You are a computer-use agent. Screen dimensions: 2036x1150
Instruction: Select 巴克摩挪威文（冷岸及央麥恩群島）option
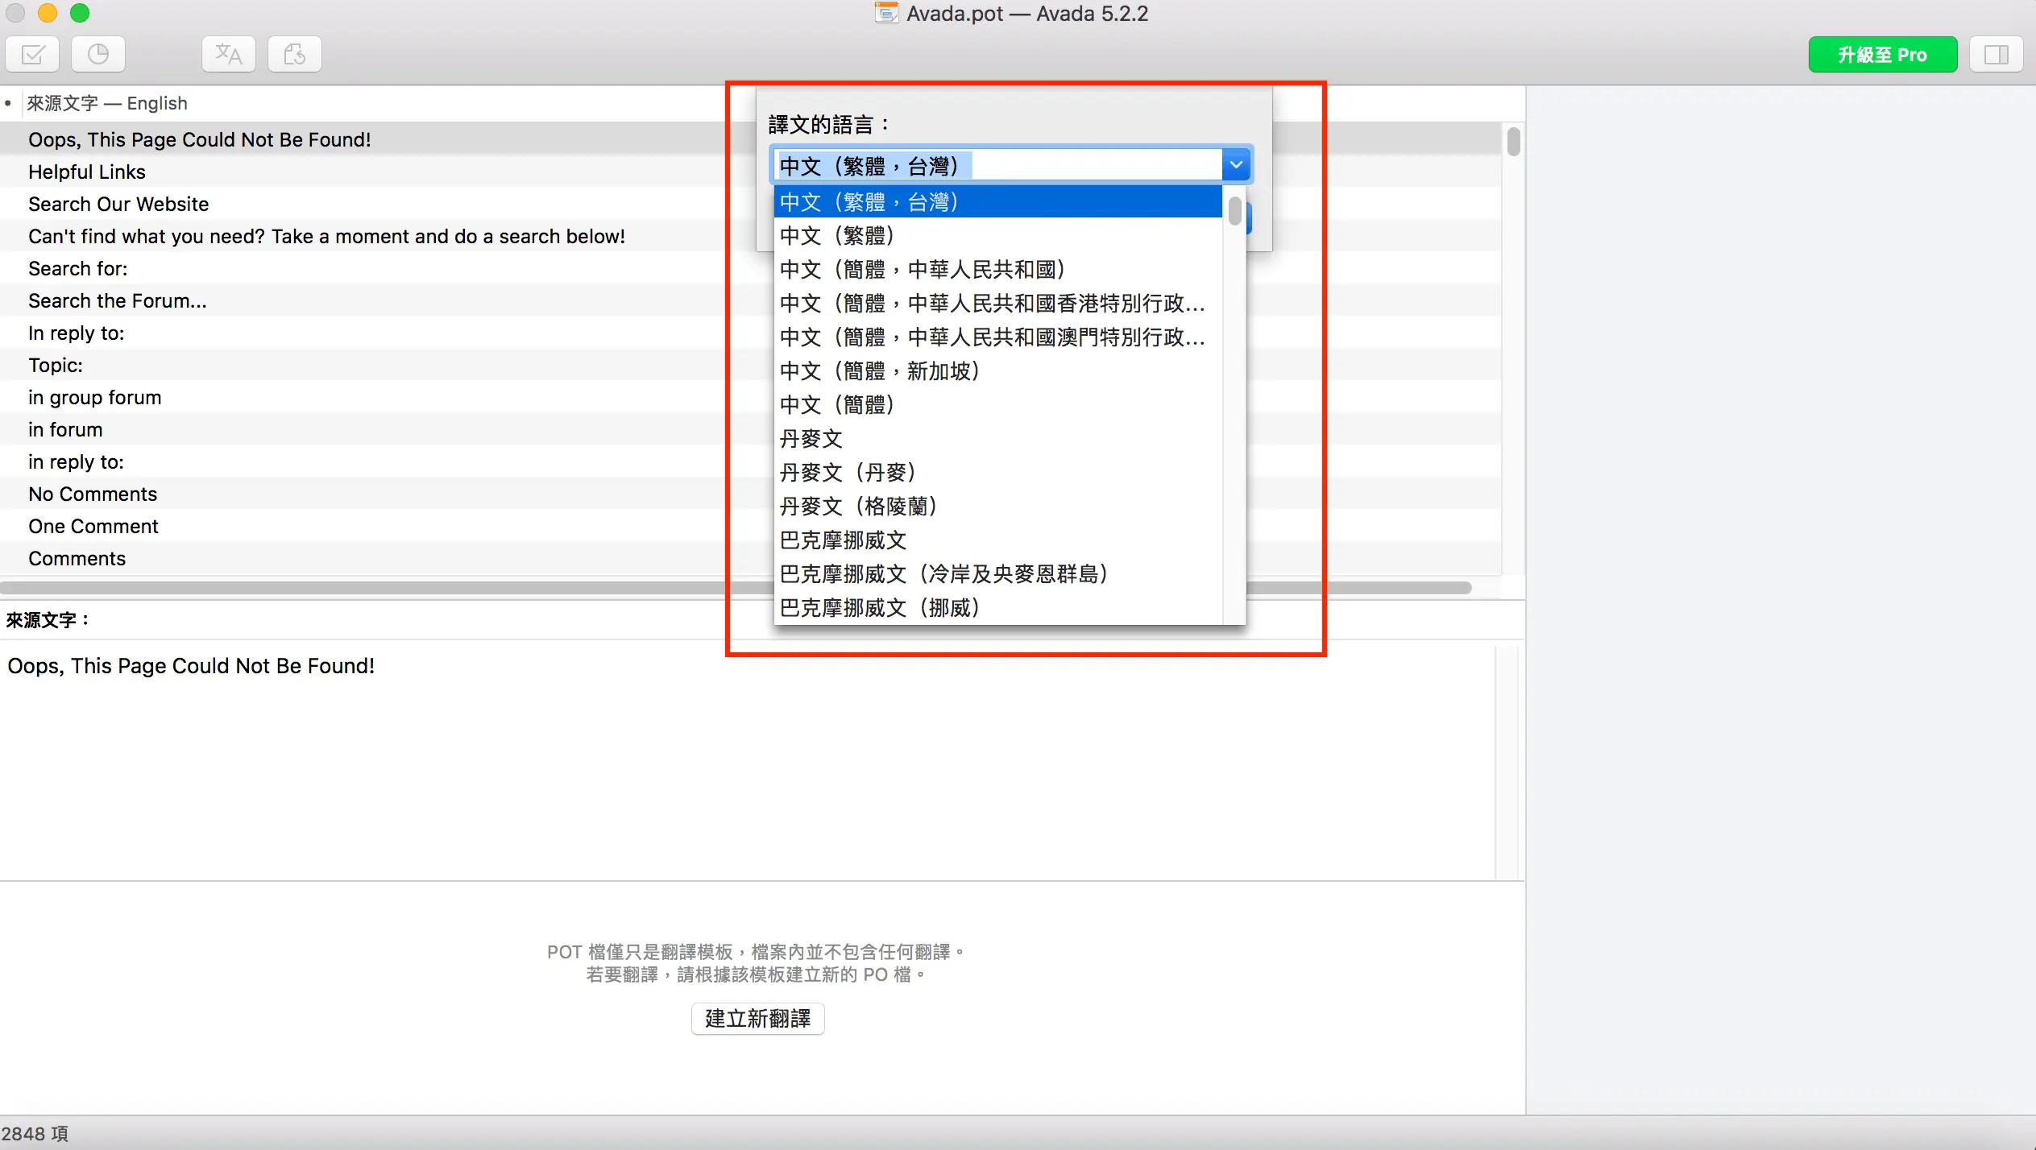(997, 573)
